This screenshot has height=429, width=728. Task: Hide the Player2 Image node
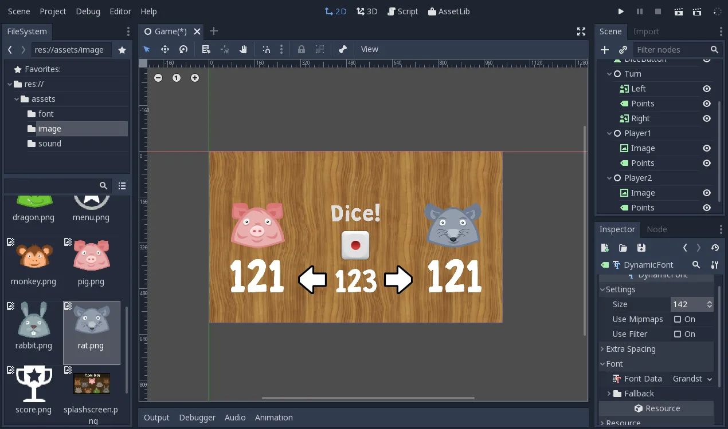[707, 193]
